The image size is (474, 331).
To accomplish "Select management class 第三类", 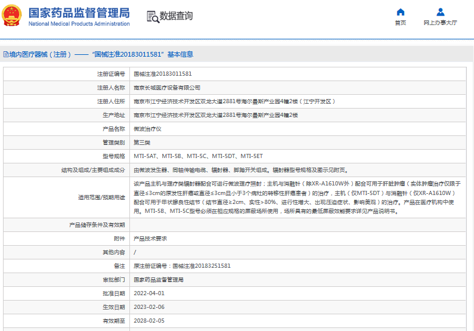I will tap(142, 143).
